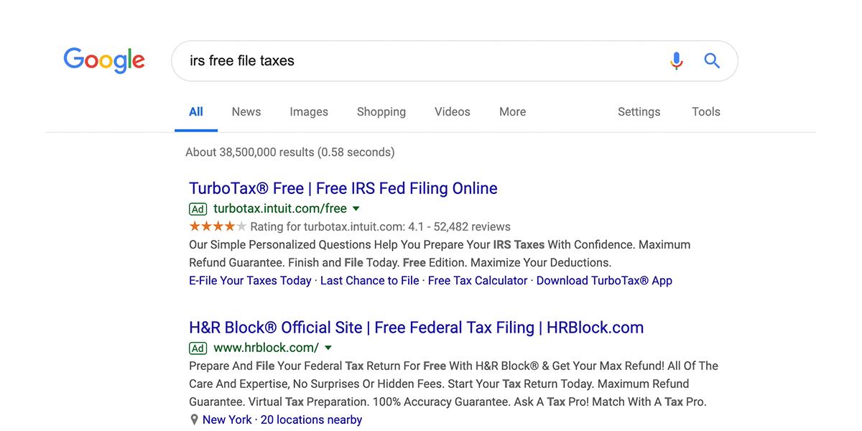Open H&R Block Official Site result title
Viewport: 862px width, 431px height.
[x=417, y=328]
